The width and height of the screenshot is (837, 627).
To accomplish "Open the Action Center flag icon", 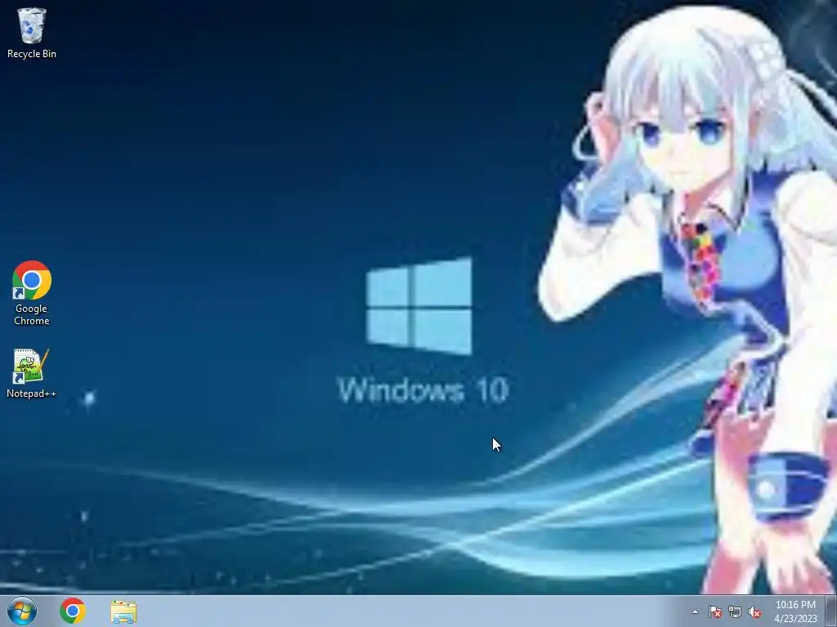I will (714, 611).
